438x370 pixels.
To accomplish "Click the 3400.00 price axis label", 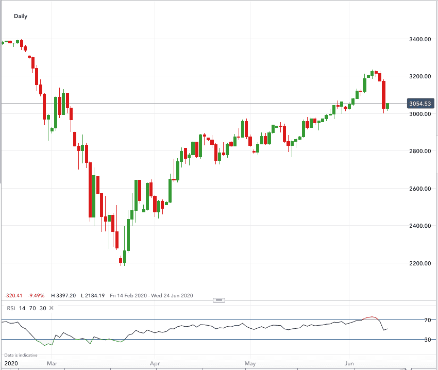I will [419, 39].
